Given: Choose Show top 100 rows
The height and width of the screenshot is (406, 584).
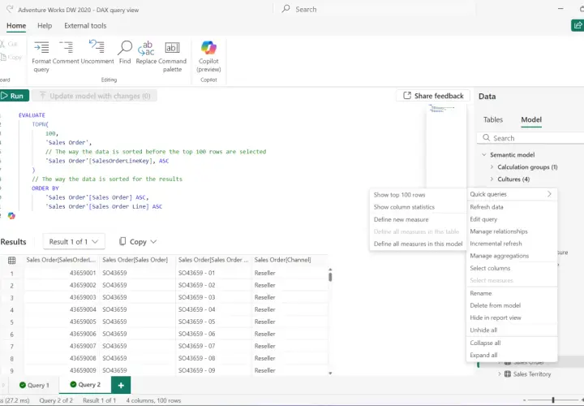Looking at the screenshot, I should 399,195.
